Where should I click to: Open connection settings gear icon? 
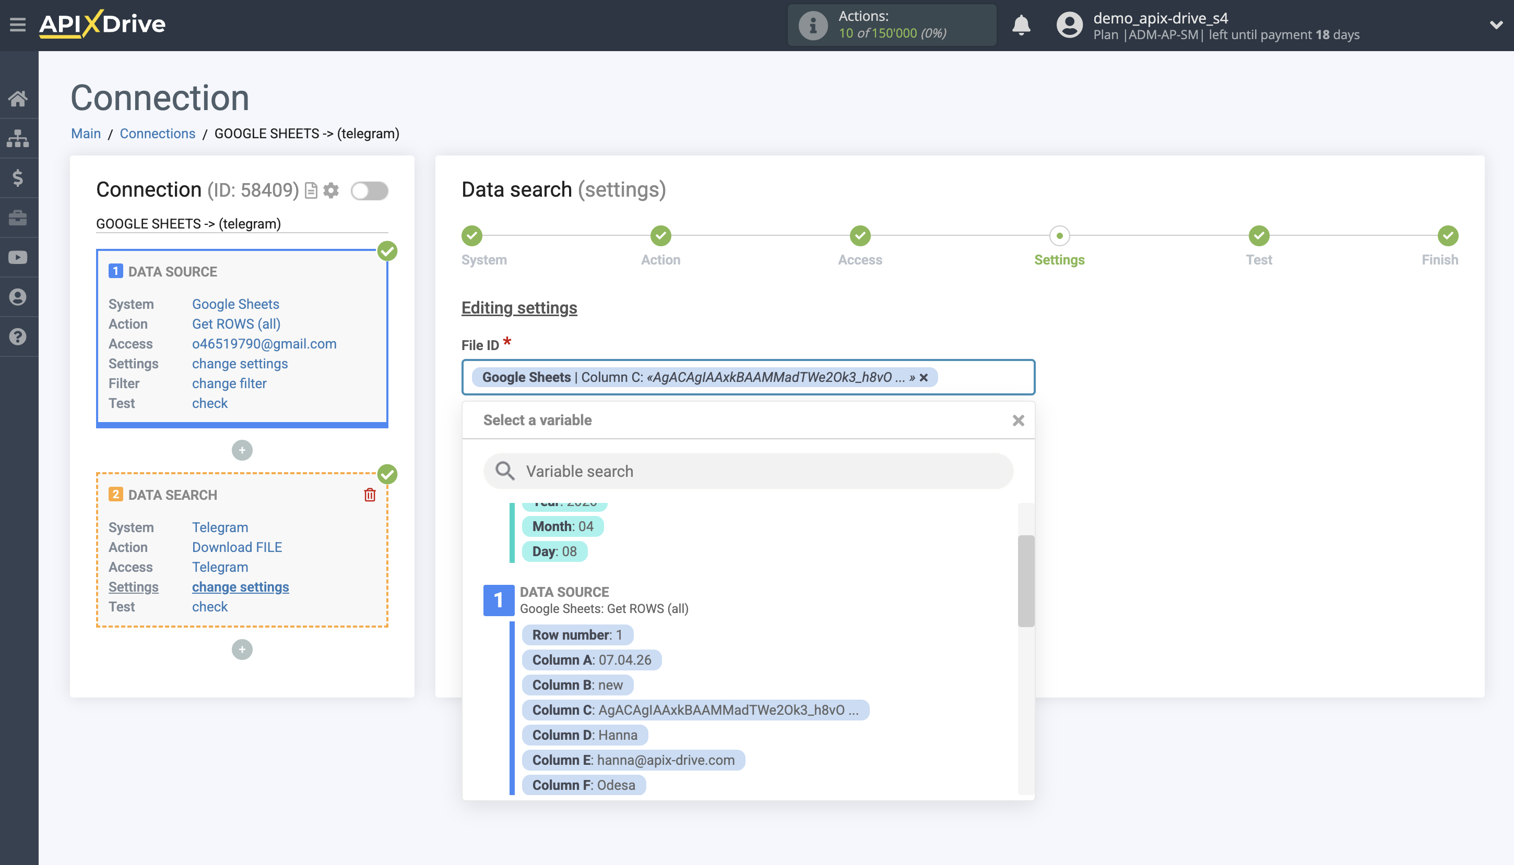pos(331,190)
